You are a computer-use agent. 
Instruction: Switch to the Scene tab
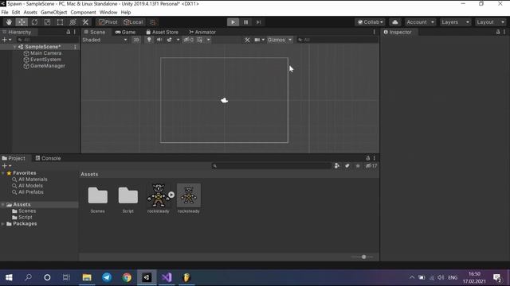tap(95, 32)
